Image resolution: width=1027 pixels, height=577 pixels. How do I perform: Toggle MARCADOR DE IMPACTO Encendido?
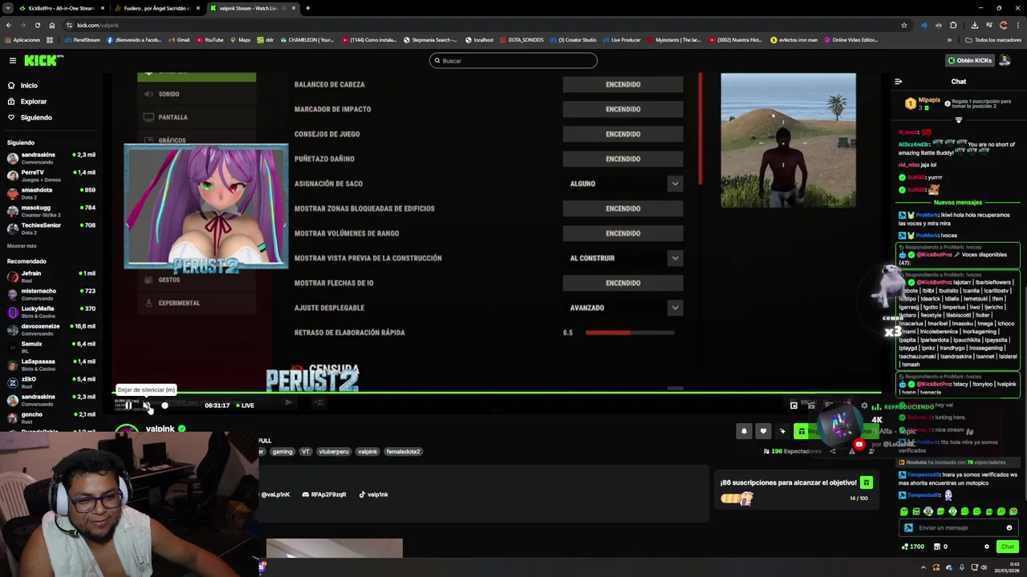point(623,109)
